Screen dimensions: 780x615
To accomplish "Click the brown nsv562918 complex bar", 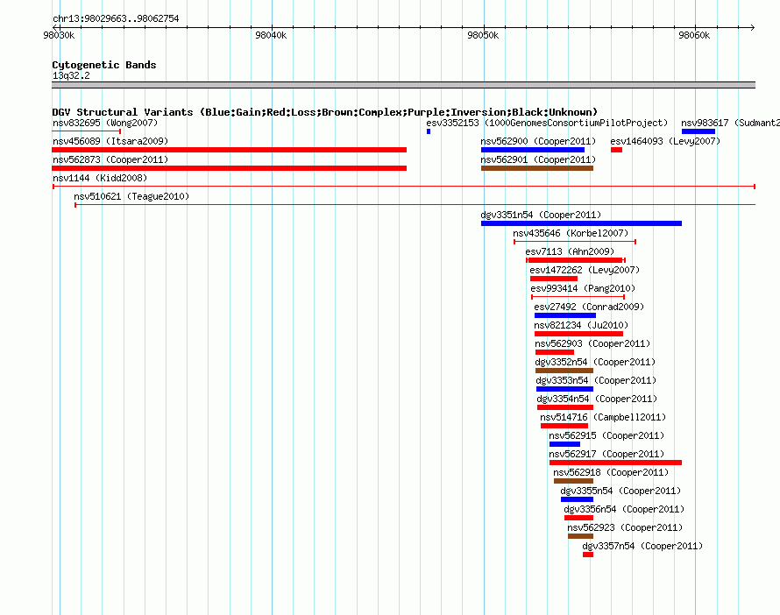I will [x=573, y=481].
